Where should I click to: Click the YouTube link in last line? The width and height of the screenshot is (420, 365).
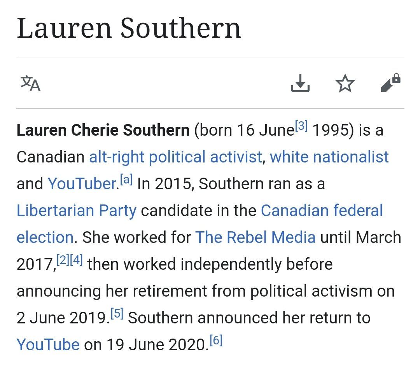point(48,345)
